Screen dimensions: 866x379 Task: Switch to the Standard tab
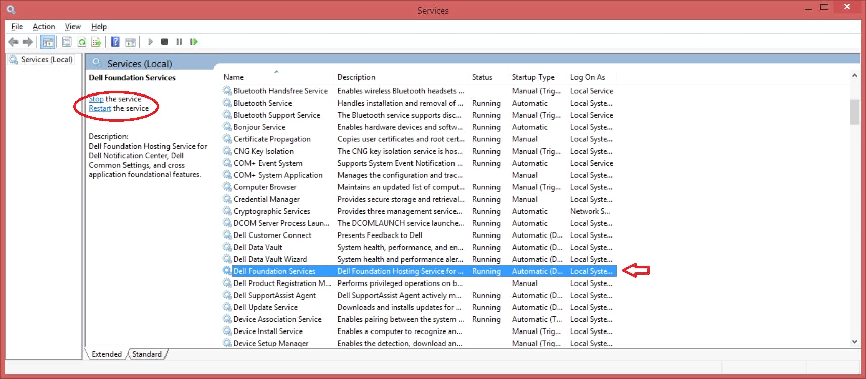[x=147, y=354]
